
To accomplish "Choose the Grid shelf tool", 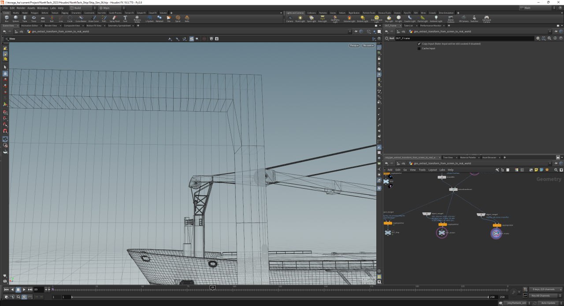I will tap(43, 18).
